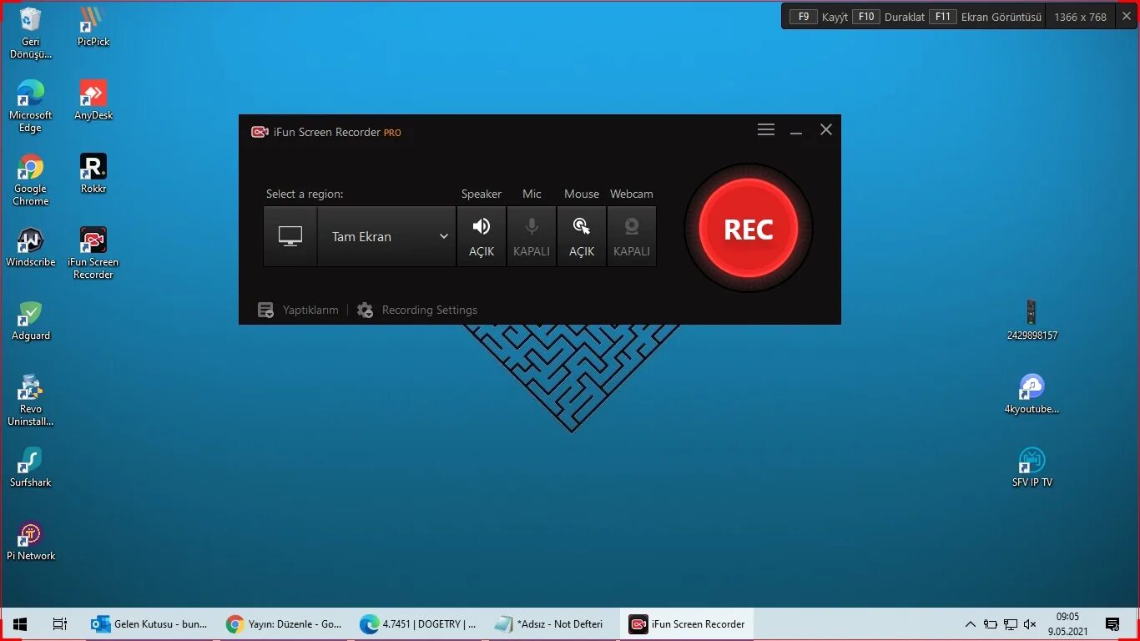Image resolution: width=1140 pixels, height=641 pixels.
Task: Toggle the Speaker audio AÇIK button
Action: coord(482,236)
